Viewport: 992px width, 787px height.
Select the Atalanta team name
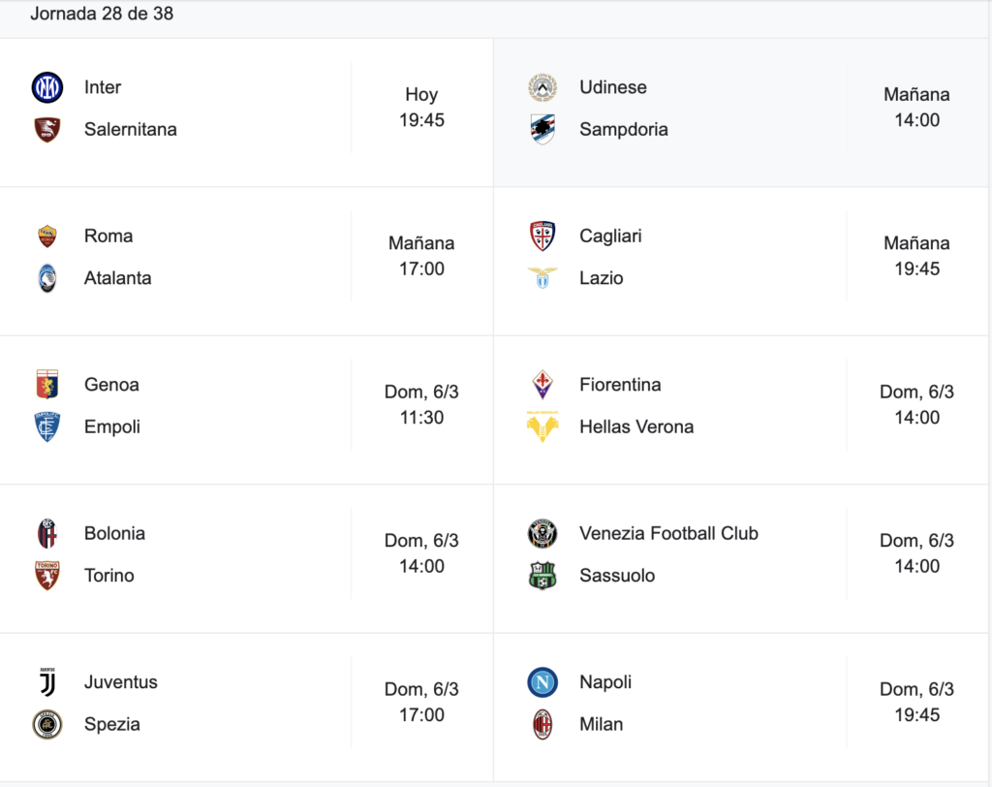point(117,278)
